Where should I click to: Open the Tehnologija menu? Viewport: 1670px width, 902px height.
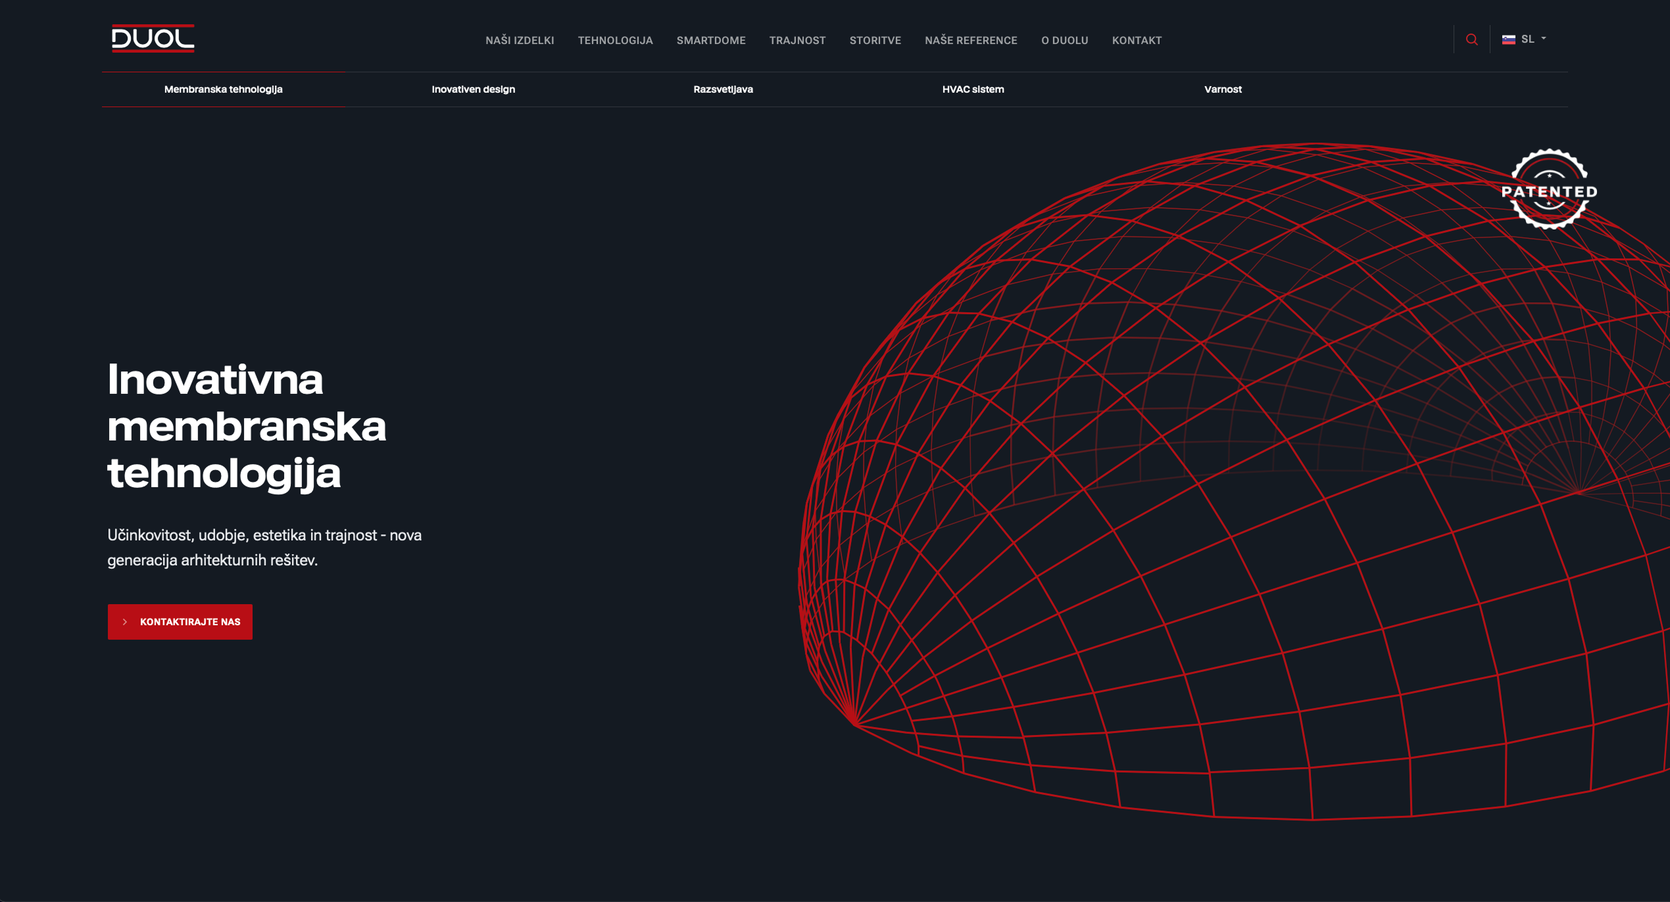coord(615,40)
